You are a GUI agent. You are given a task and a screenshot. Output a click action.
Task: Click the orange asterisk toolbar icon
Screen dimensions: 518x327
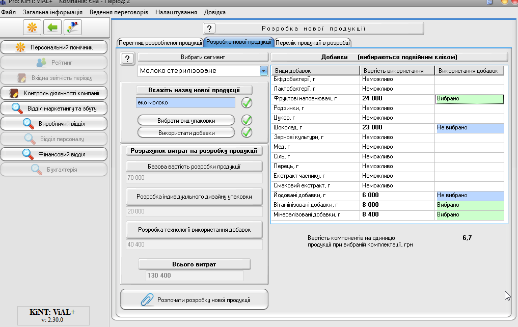coord(32,27)
